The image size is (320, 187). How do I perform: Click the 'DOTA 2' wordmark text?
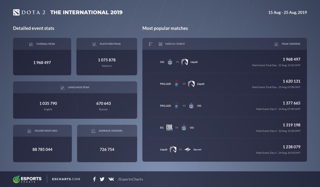tap(33, 13)
